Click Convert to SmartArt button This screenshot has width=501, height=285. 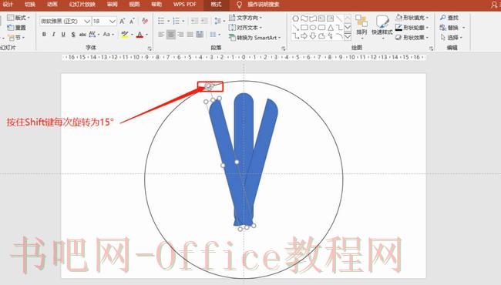tap(254, 37)
